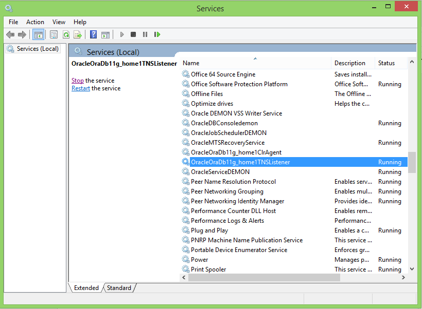Sort services by the Name column header
Viewport: 422px width, 309px height.
click(255, 63)
